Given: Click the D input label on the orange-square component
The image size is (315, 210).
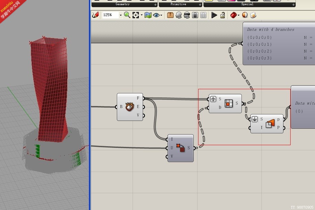Looking at the screenshot, I should (x=220, y=107).
